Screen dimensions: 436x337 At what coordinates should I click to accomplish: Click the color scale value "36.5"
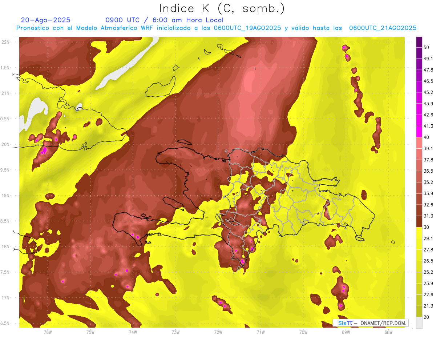click(x=428, y=171)
